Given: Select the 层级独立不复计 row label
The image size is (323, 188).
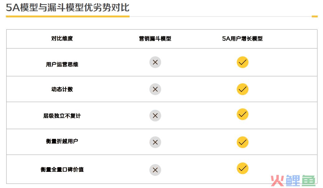Looking at the screenshot, I should click(x=62, y=116).
